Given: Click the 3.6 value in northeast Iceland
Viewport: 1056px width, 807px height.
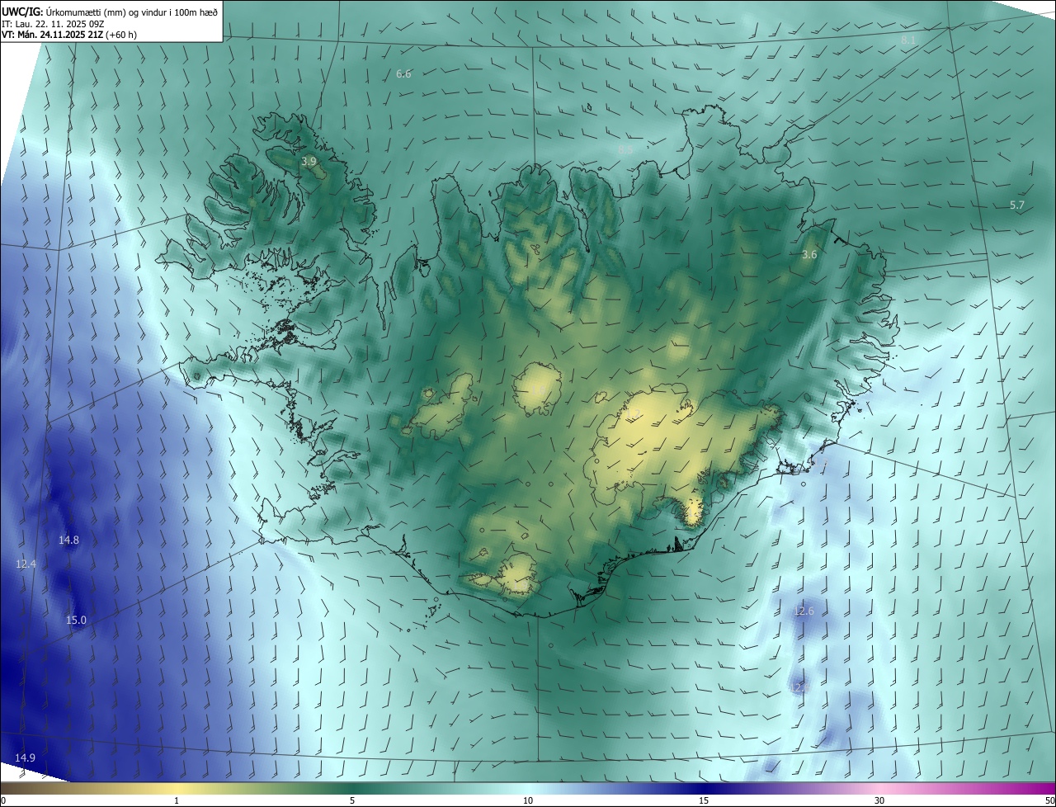Looking at the screenshot, I should point(809,255).
